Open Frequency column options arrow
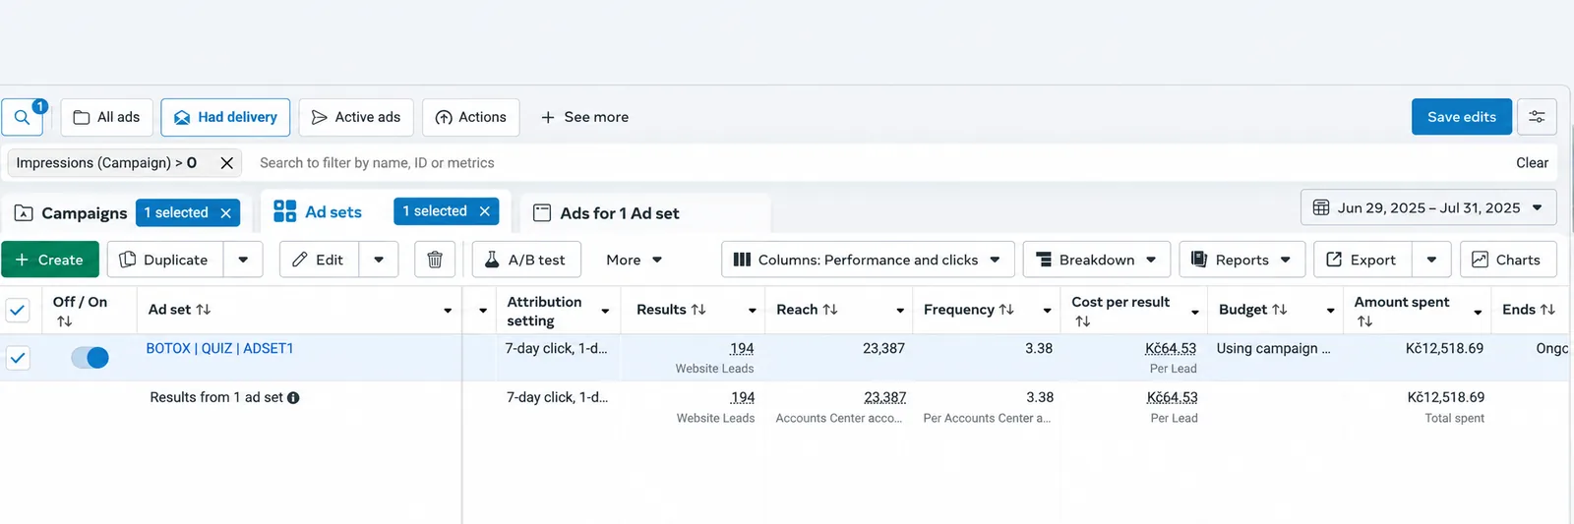1574x524 pixels. pos(1048,311)
